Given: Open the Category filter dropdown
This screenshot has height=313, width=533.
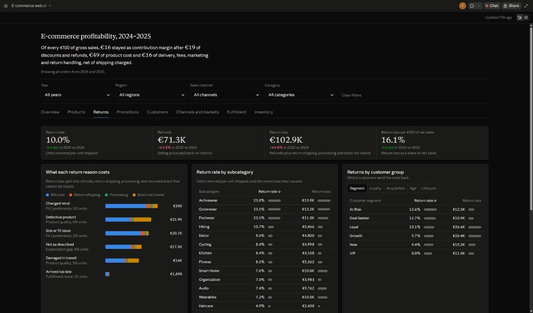Looking at the screenshot, I should pos(300,95).
